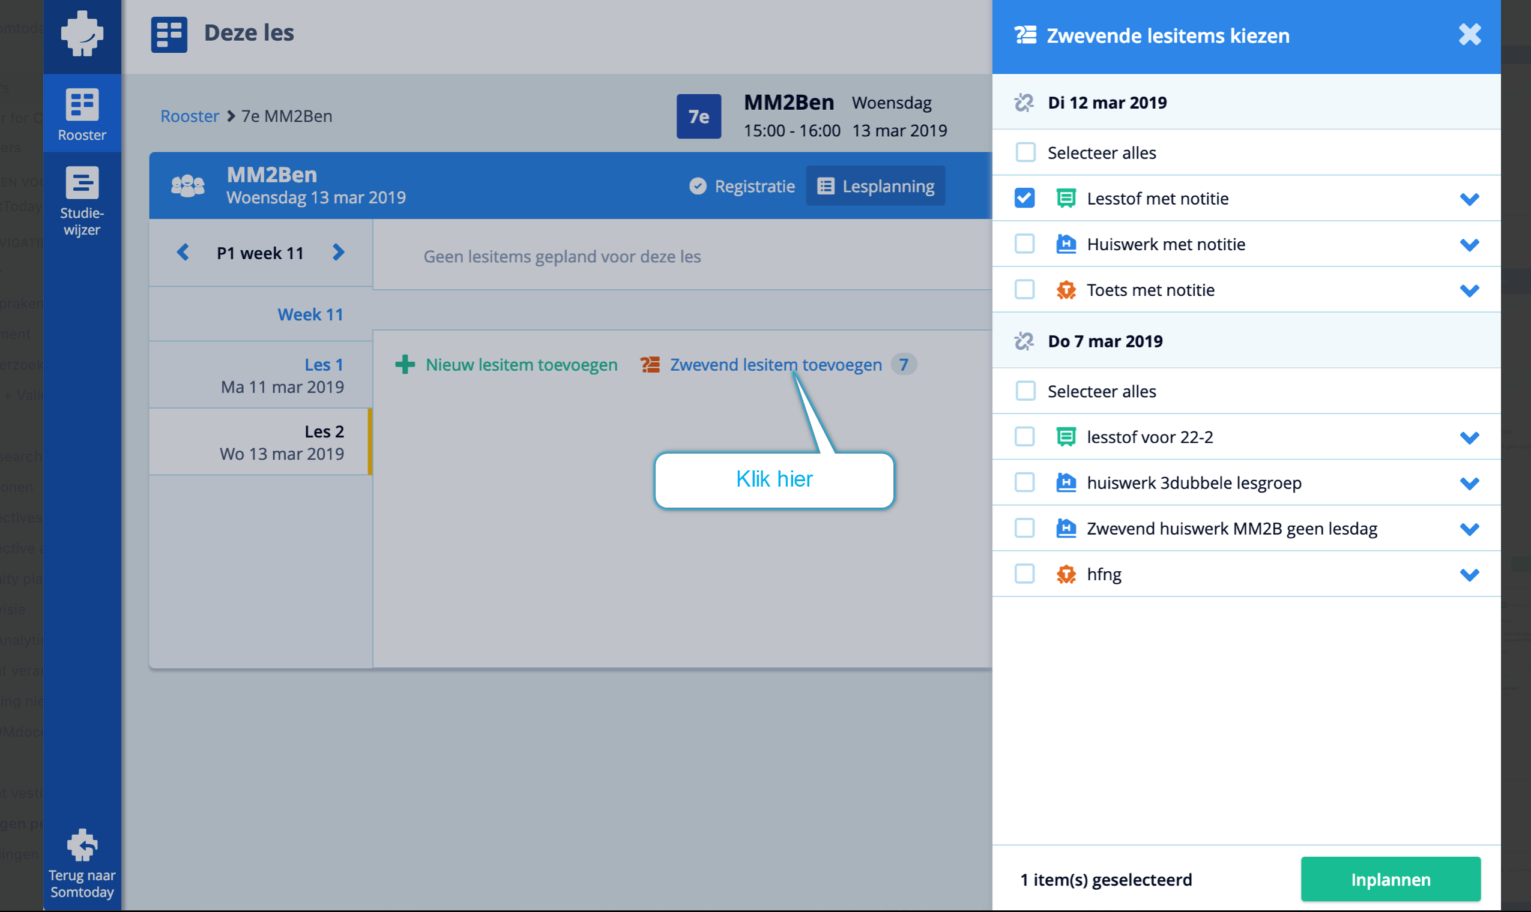Check Zwevend huiswerk MM2B geen lesdag checkbox

coord(1024,527)
